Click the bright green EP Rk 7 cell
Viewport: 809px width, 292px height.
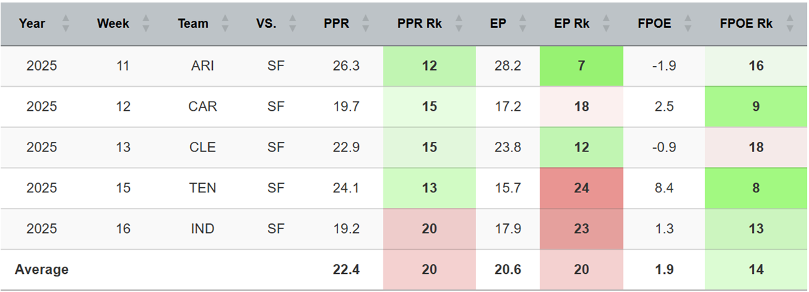[x=581, y=66]
